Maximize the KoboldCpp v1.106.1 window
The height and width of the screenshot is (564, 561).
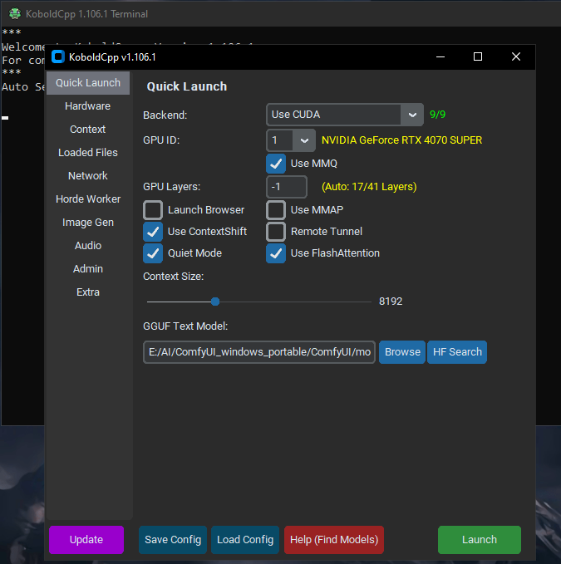(478, 56)
